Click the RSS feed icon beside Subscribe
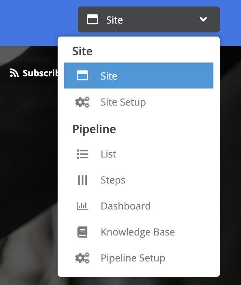 pos(14,73)
